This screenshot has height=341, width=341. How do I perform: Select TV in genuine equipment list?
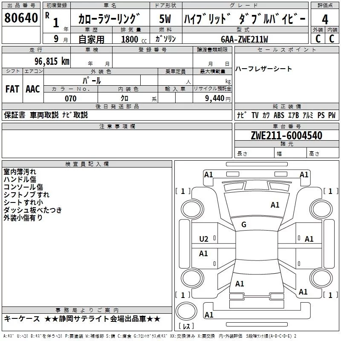pos(255,115)
